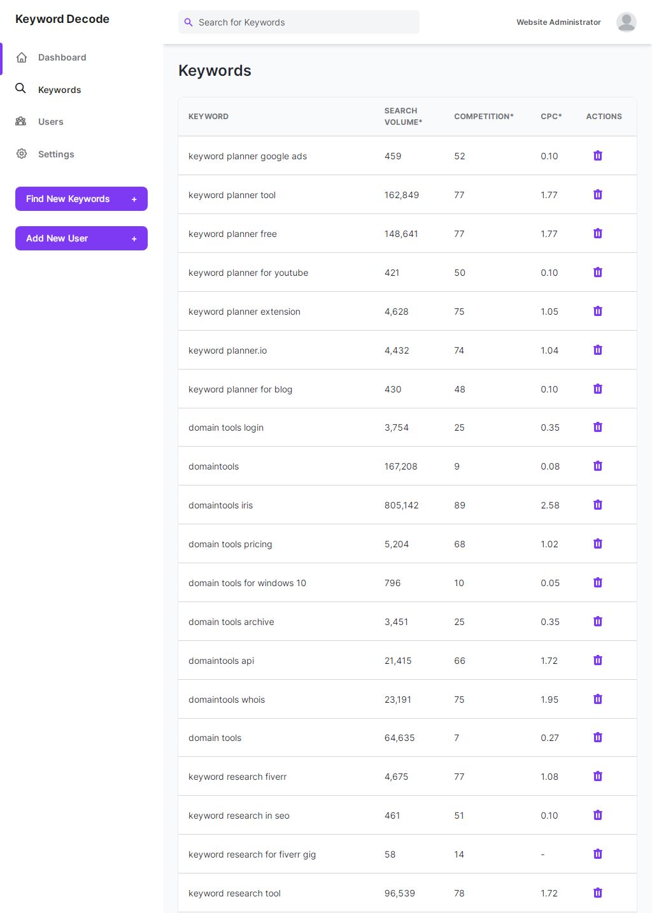Click the Search Volume column header
This screenshot has width=652, height=913.
point(403,117)
